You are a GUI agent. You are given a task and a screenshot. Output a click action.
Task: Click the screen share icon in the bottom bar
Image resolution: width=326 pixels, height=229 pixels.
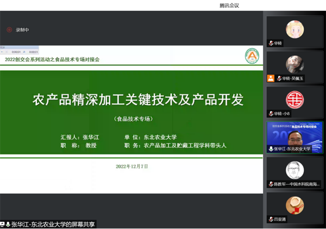[x=2, y=225]
